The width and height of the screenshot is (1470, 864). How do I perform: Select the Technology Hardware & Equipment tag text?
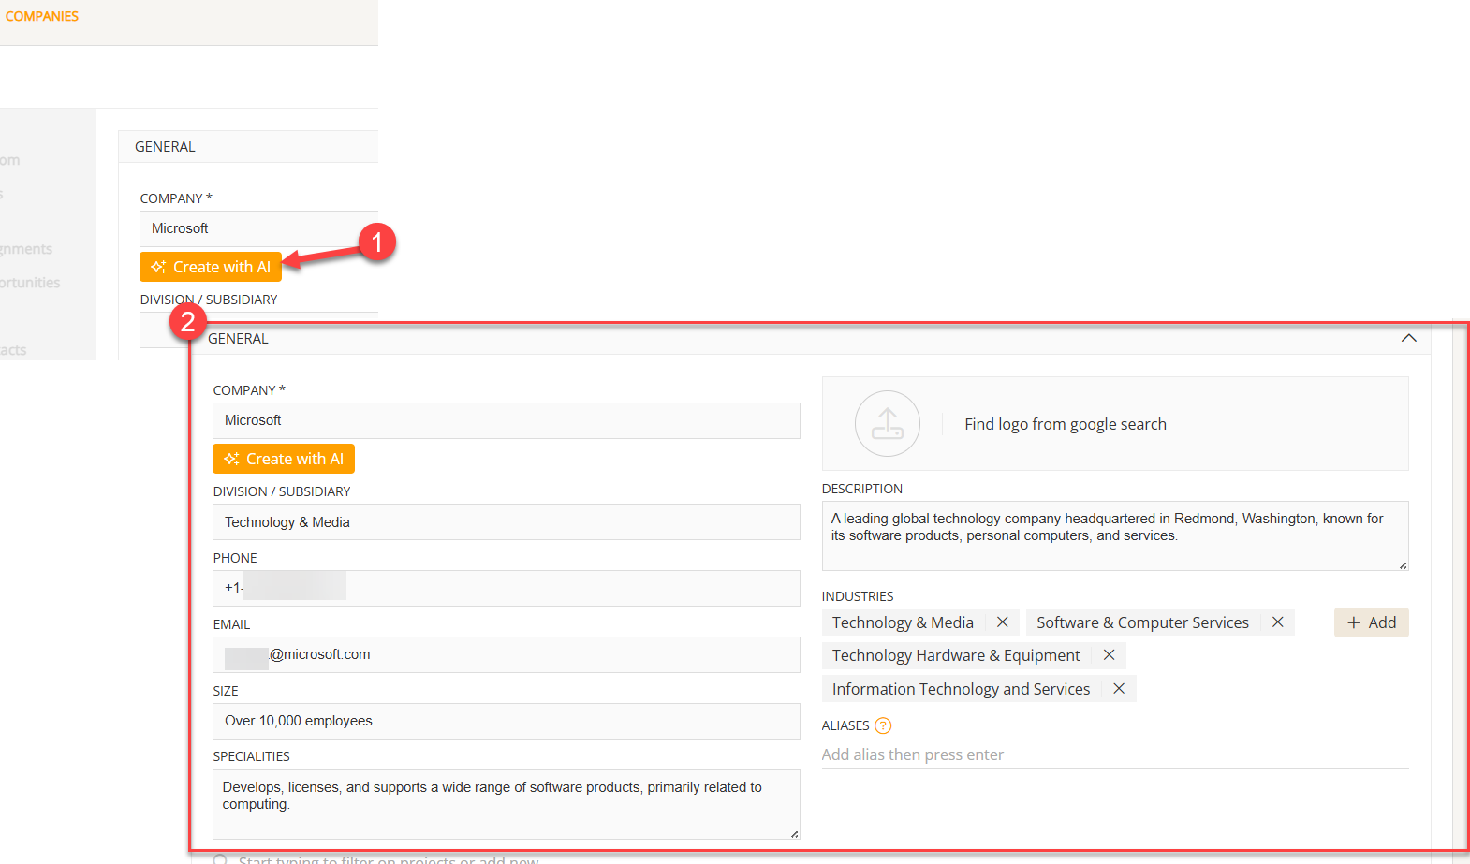tap(956, 655)
